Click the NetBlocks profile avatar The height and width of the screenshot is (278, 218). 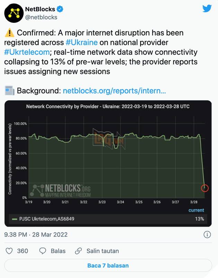[x=14, y=12]
